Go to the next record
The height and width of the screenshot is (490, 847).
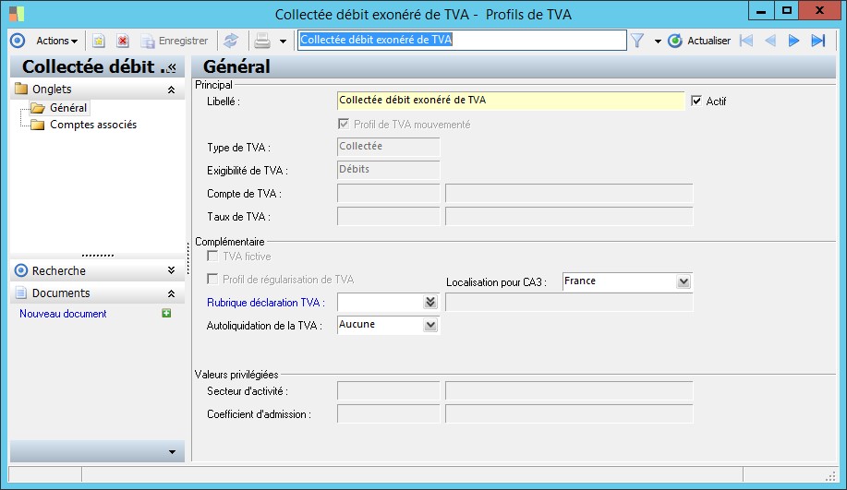click(x=793, y=41)
